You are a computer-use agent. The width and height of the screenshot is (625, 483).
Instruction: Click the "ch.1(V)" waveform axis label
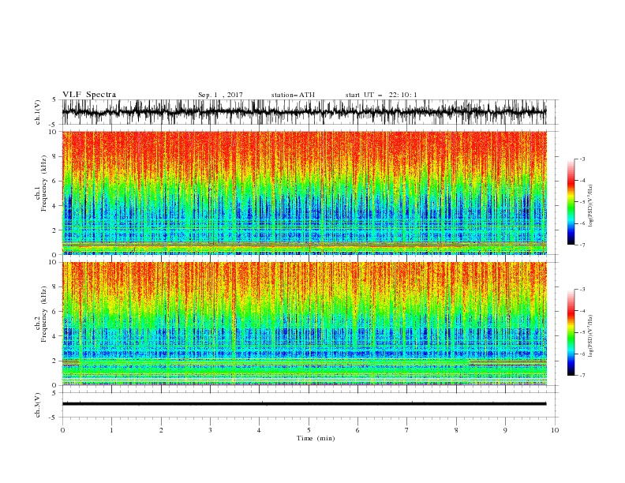pos(38,112)
